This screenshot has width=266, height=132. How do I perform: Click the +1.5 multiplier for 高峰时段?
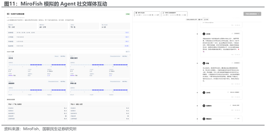127,32
